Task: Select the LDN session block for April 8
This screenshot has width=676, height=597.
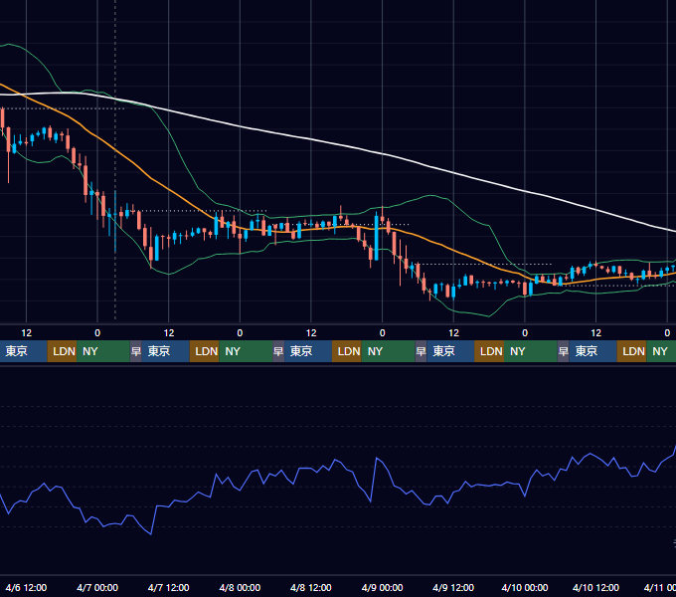Action: point(347,351)
